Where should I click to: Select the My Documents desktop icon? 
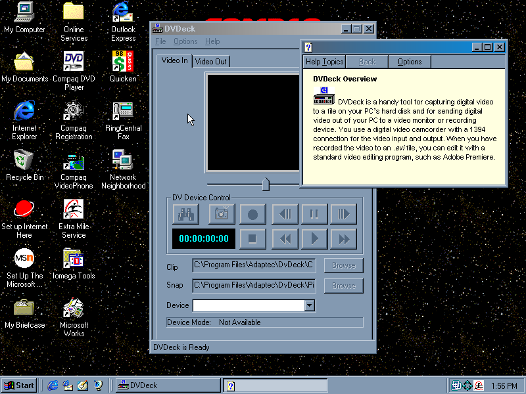25,67
